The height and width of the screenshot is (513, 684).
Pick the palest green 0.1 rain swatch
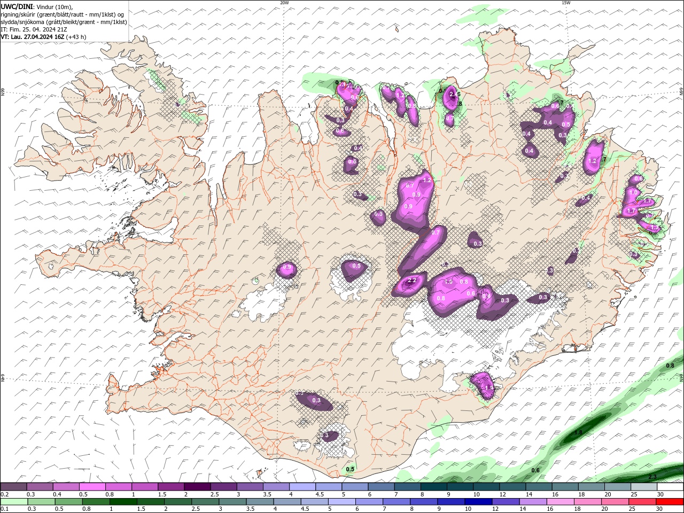[14, 502]
